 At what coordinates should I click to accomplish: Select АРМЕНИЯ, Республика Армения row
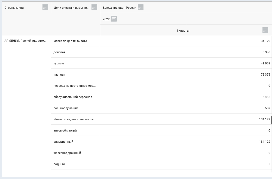click(x=26, y=41)
